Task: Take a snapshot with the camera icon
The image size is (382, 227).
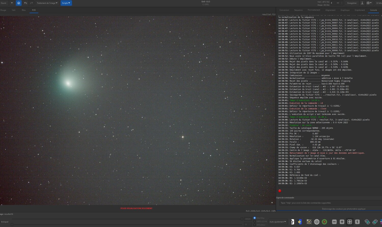Action: [x=369, y=3]
